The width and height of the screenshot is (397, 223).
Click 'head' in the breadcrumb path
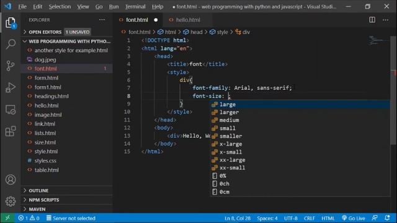pyautogui.click(x=193, y=32)
